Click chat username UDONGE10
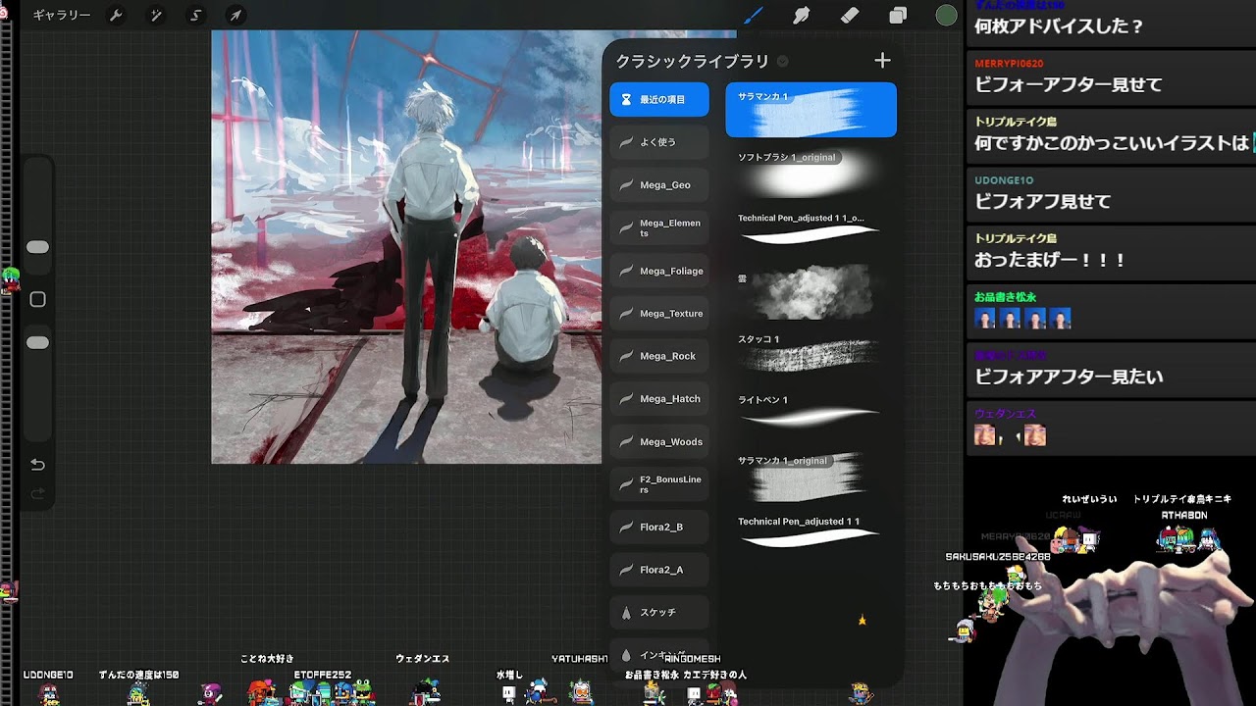This screenshot has width=1256, height=706. 1004,180
